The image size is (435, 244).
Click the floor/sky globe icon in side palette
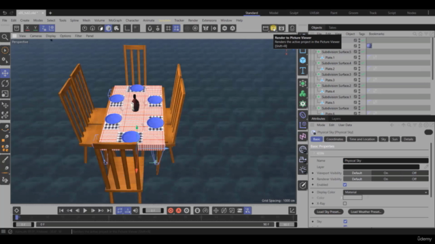tap(302, 149)
